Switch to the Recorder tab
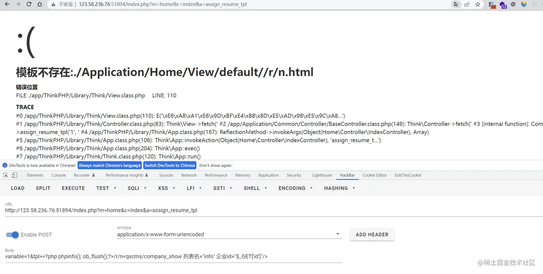Viewport: 543px width, 274px height. point(84,175)
